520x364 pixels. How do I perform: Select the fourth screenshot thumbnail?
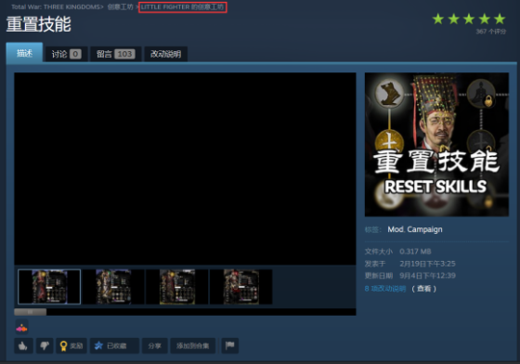point(241,286)
